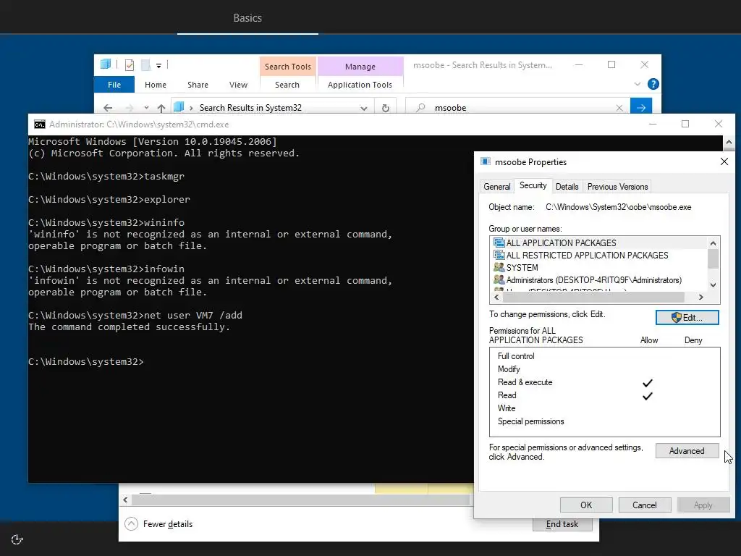Open the Customize Quick Access Toolbar dropdown

158,66
